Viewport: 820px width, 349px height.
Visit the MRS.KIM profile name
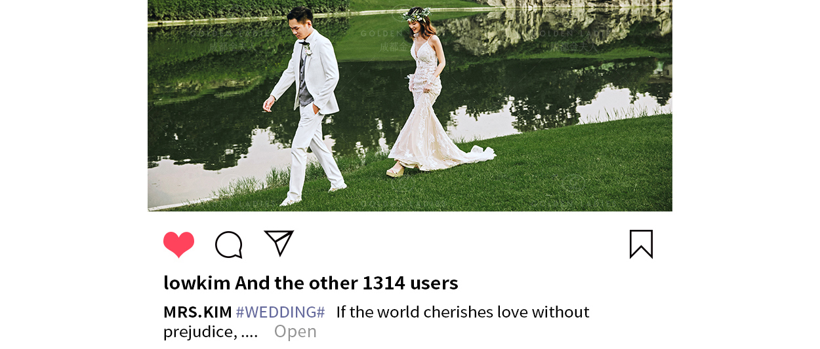(x=197, y=312)
